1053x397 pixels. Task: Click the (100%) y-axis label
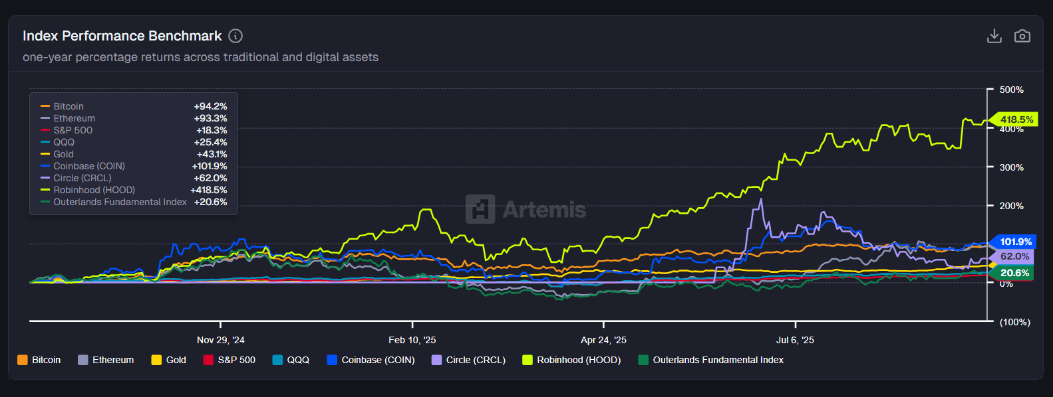click(x=1015, y=322)
